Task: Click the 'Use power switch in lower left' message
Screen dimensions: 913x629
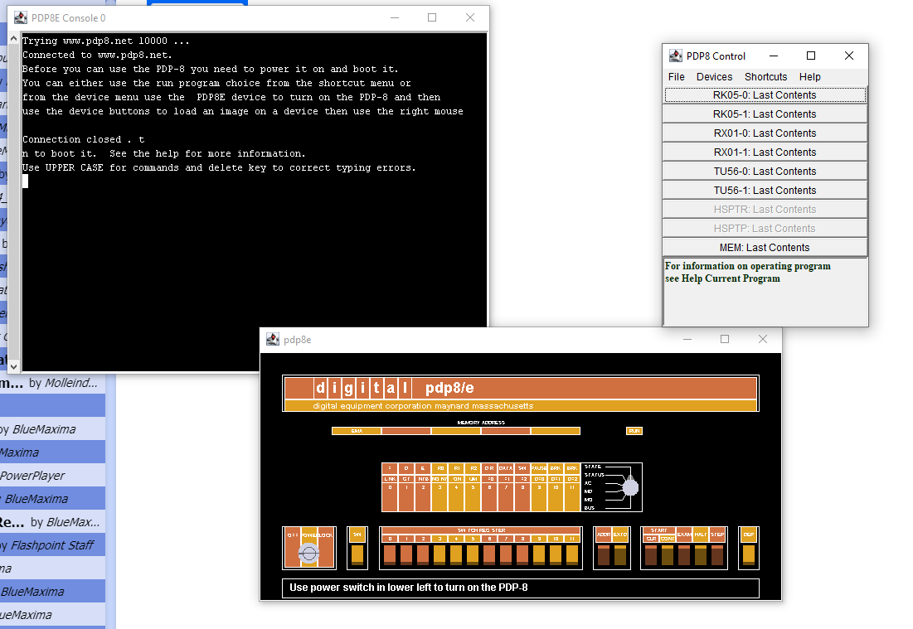Action: pos(408,588)
